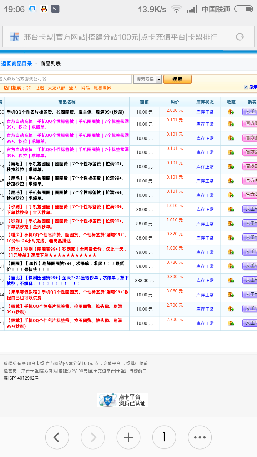This screenshot has height=457, width=257.
Task: Tap the site favicon in address bar
Action: coord(15,37)
